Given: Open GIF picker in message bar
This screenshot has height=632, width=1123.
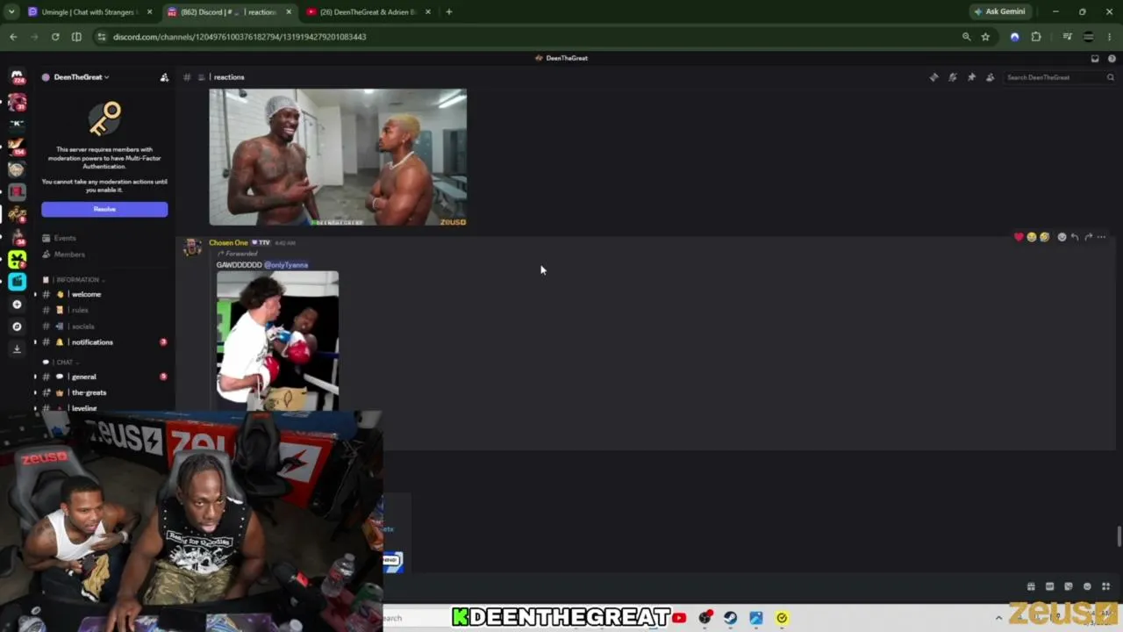Looking at the screenshot, I should [1049, 586].
